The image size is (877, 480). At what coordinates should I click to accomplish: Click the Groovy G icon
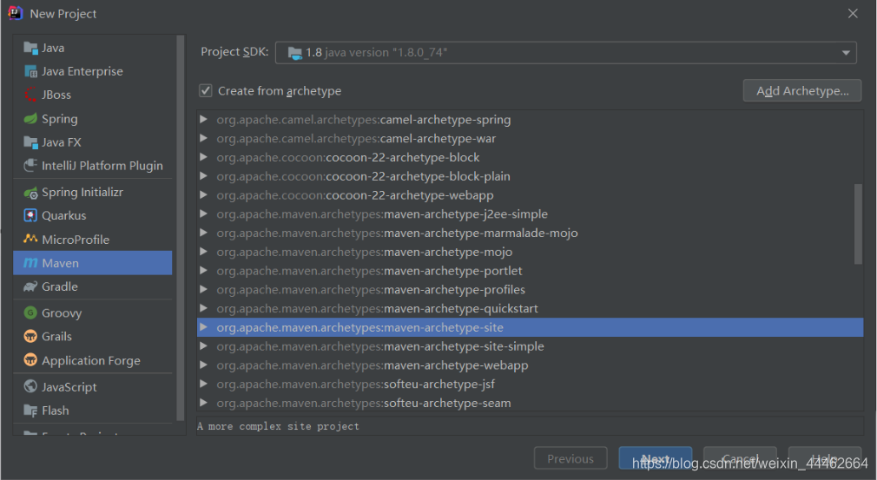click(x=30, y=313)
